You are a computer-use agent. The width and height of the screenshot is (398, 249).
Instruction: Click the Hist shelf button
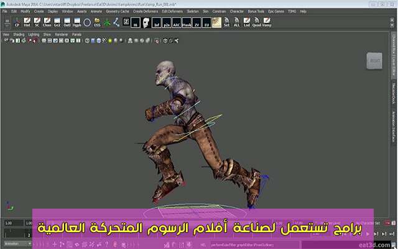coord(27,22)
